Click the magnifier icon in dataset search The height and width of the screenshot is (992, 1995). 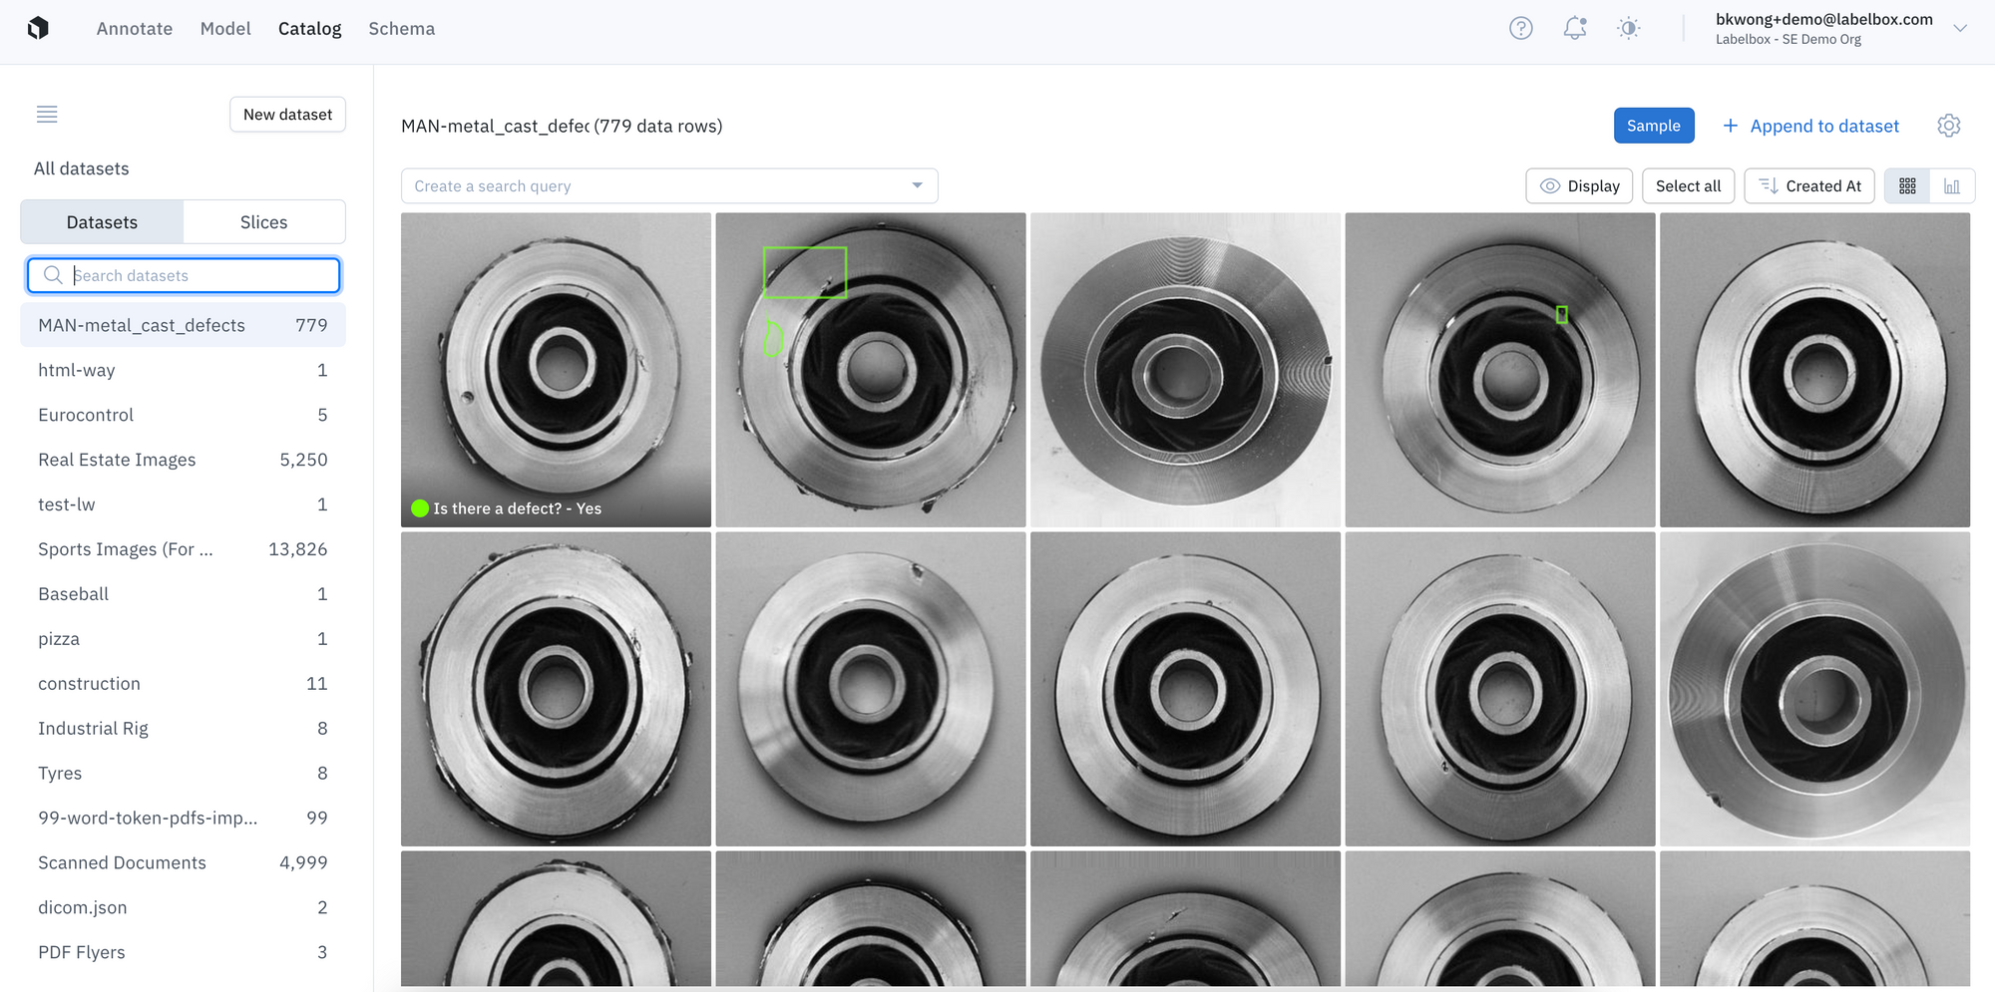[53, 275]
